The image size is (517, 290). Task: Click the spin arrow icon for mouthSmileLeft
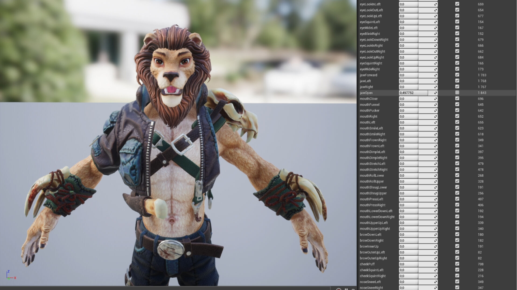tap(435, 128)
